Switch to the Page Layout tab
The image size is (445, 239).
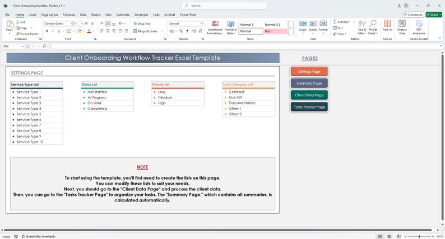49,15
